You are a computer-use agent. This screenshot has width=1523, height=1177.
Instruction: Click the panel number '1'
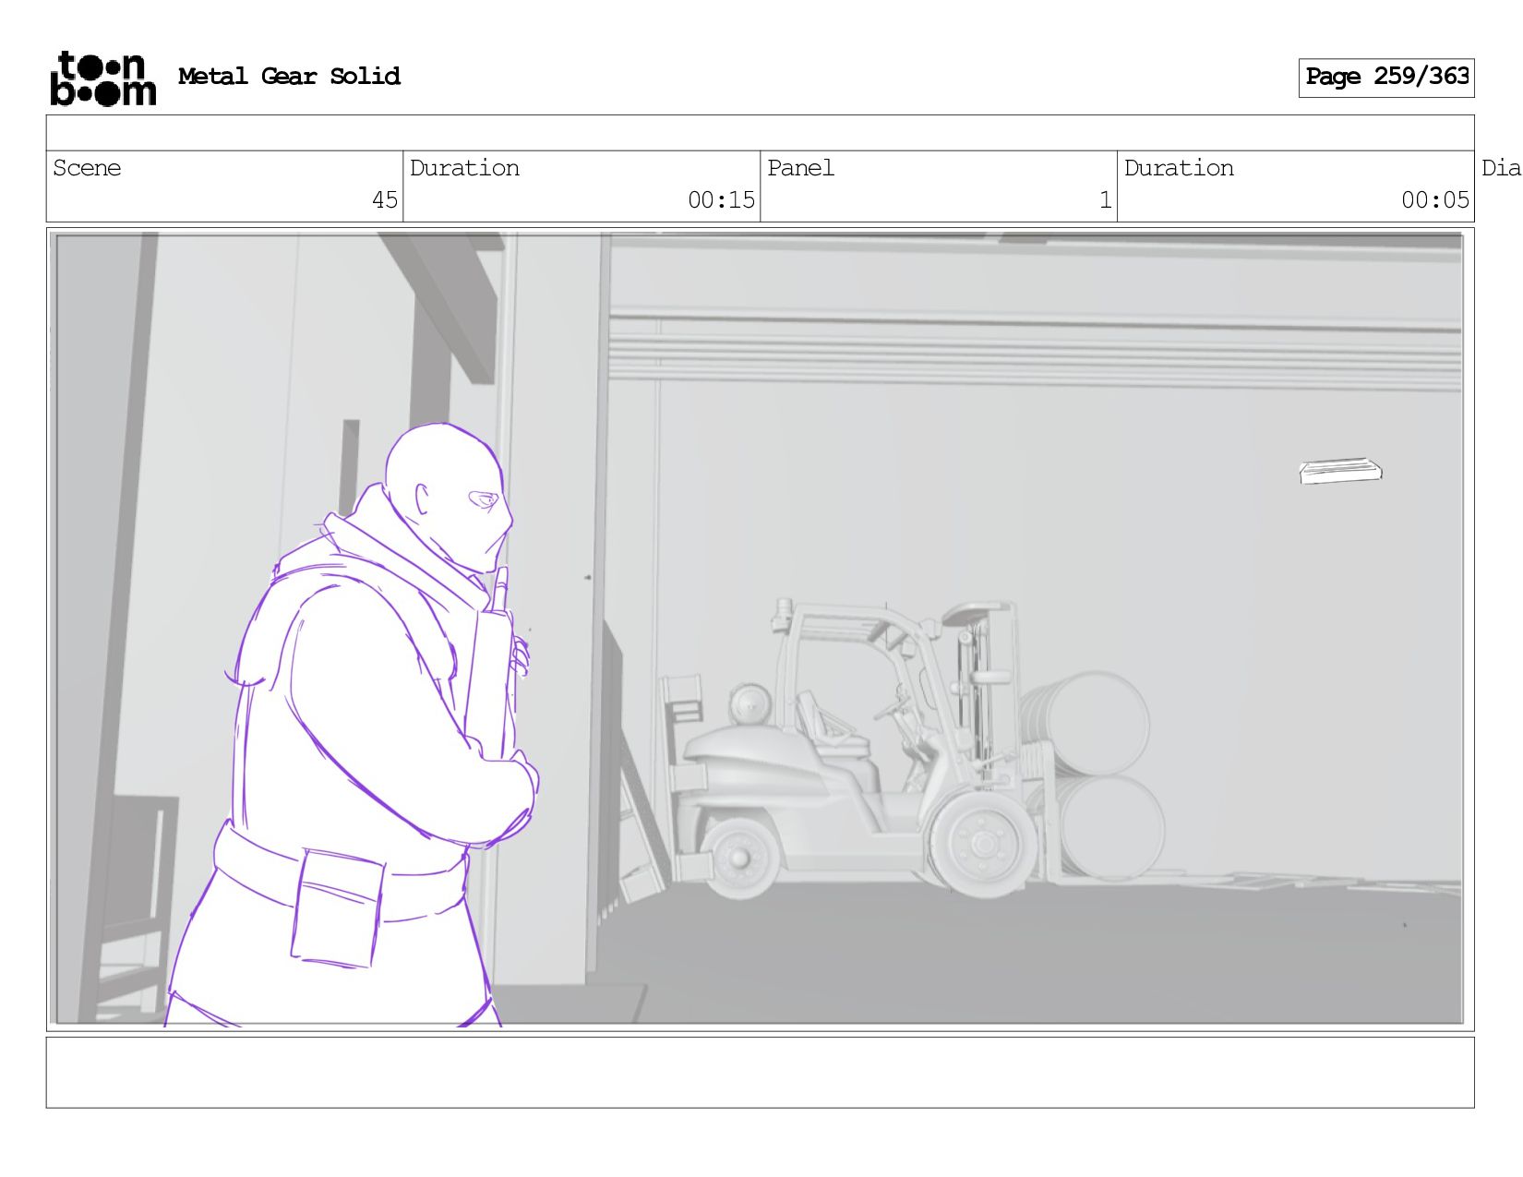click(x=1105, y=200)
